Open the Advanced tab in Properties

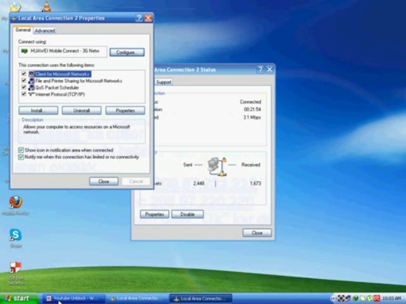(45, 31)
